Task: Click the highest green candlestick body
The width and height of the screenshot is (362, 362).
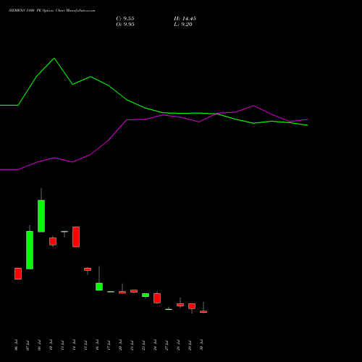Action: (x=41, y=216)
